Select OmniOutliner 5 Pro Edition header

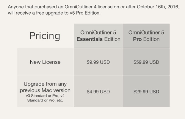[146, 36]
